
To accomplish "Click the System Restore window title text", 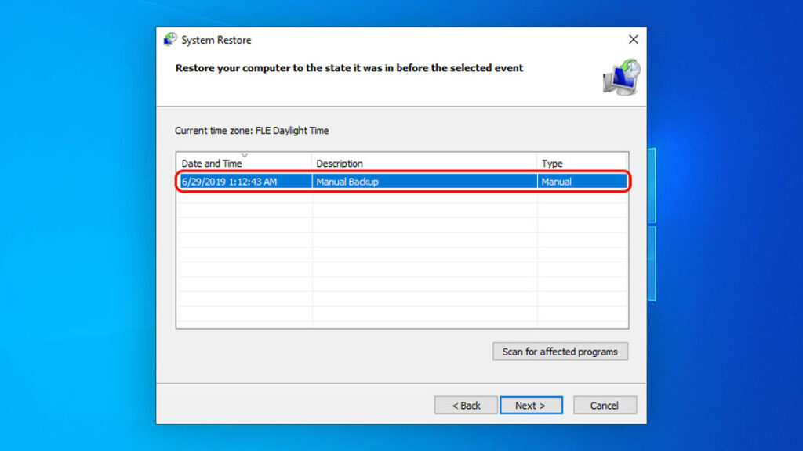I will point(216,39).
